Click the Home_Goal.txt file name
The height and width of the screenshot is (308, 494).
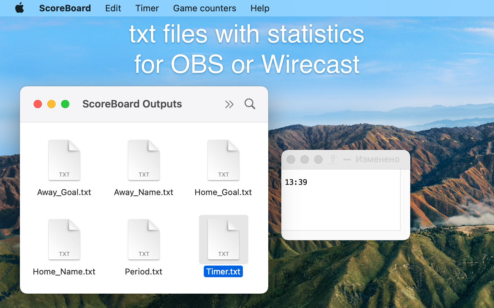pyautogui.click(x=223, y=192)
